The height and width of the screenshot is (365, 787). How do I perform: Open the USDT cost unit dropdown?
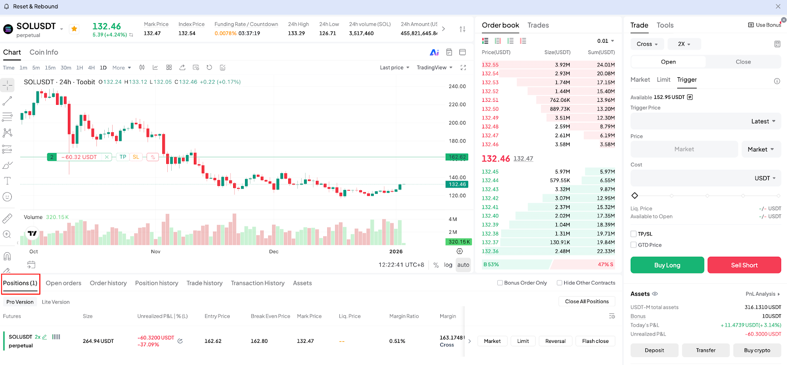coord(765,179)
